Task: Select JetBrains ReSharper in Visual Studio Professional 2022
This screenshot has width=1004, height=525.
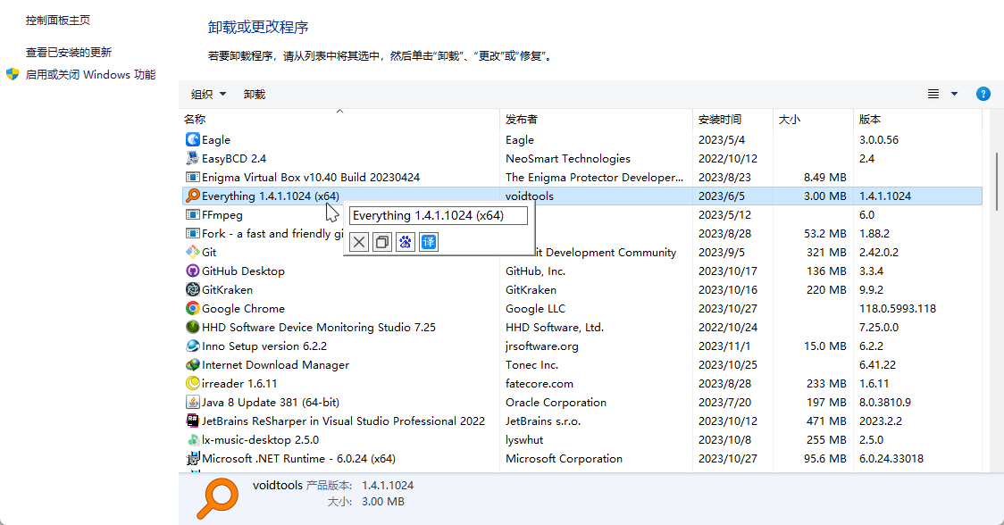Action: pyautogui.click(x=343, y=421)
